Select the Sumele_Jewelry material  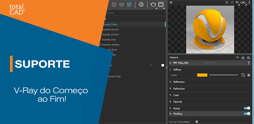click(111, 44)
